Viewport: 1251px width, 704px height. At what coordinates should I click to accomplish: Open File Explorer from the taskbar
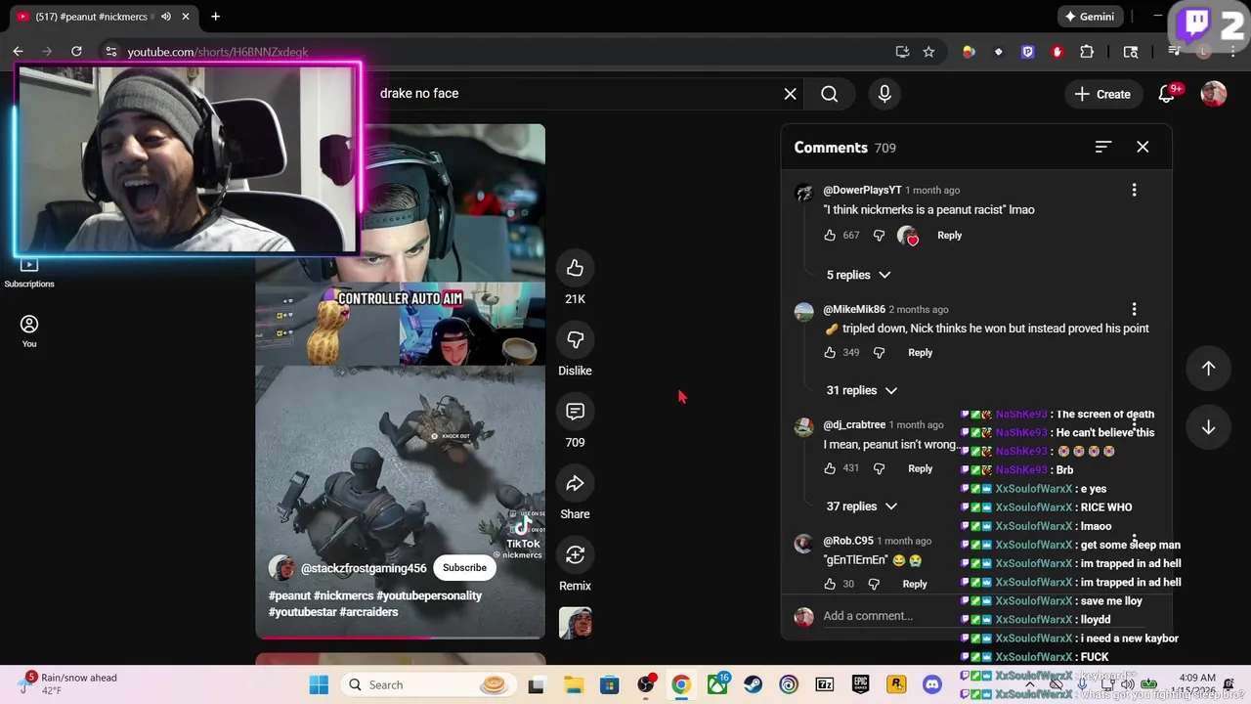573,685
